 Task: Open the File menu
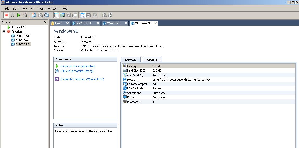coord(7,9)
